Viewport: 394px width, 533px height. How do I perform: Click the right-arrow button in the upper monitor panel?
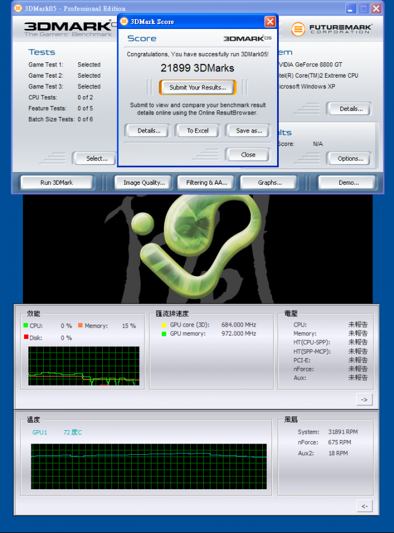point(364,399)
